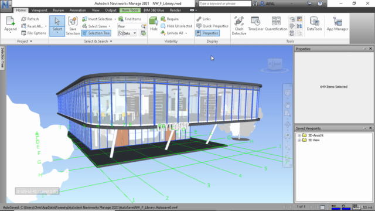Click the Append file button
This screenshot has width=375, height=211.
(x=11, y=24)
